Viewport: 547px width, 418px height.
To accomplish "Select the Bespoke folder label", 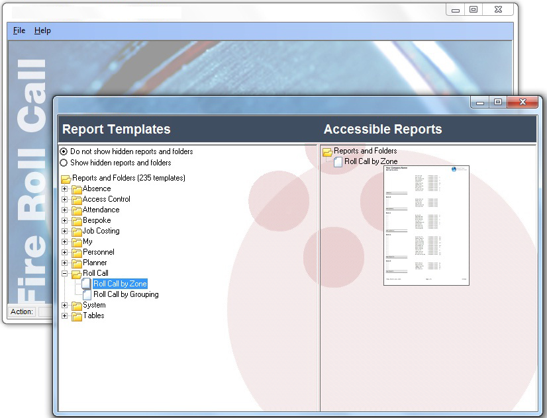I will coord(97,220).
